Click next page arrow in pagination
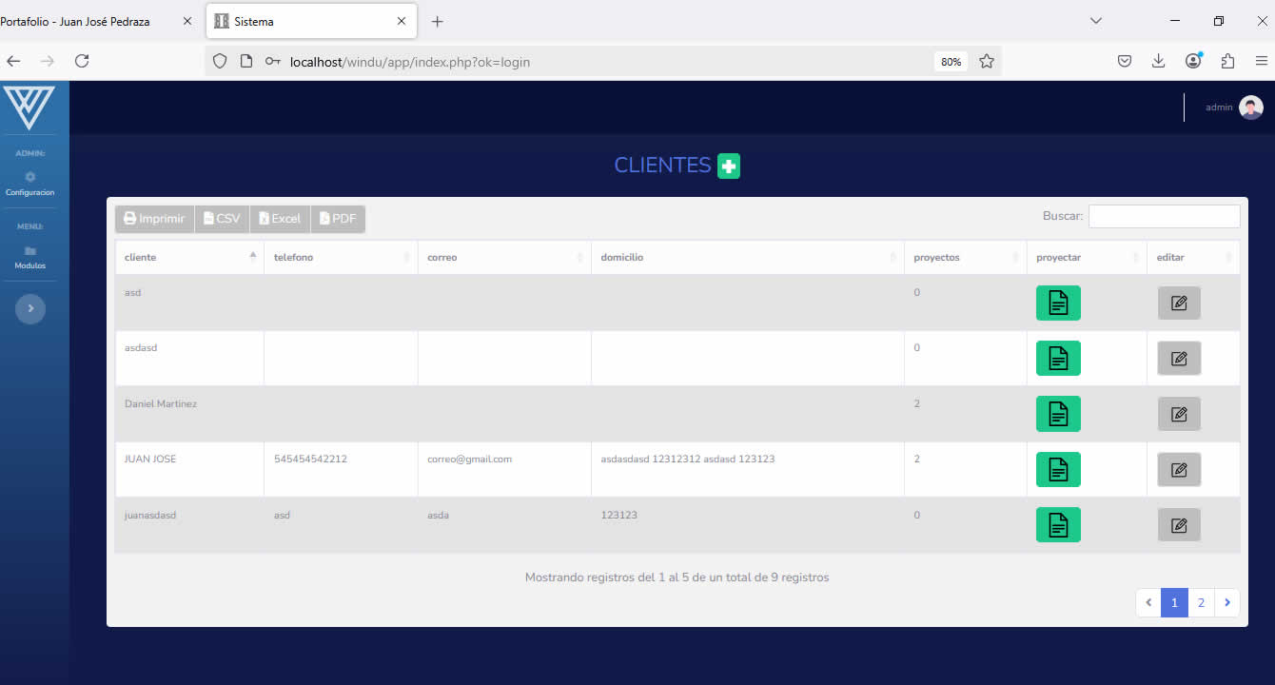Image resolution: width=1275 pixels, height=685 pixels. [x=1227, y=602]
